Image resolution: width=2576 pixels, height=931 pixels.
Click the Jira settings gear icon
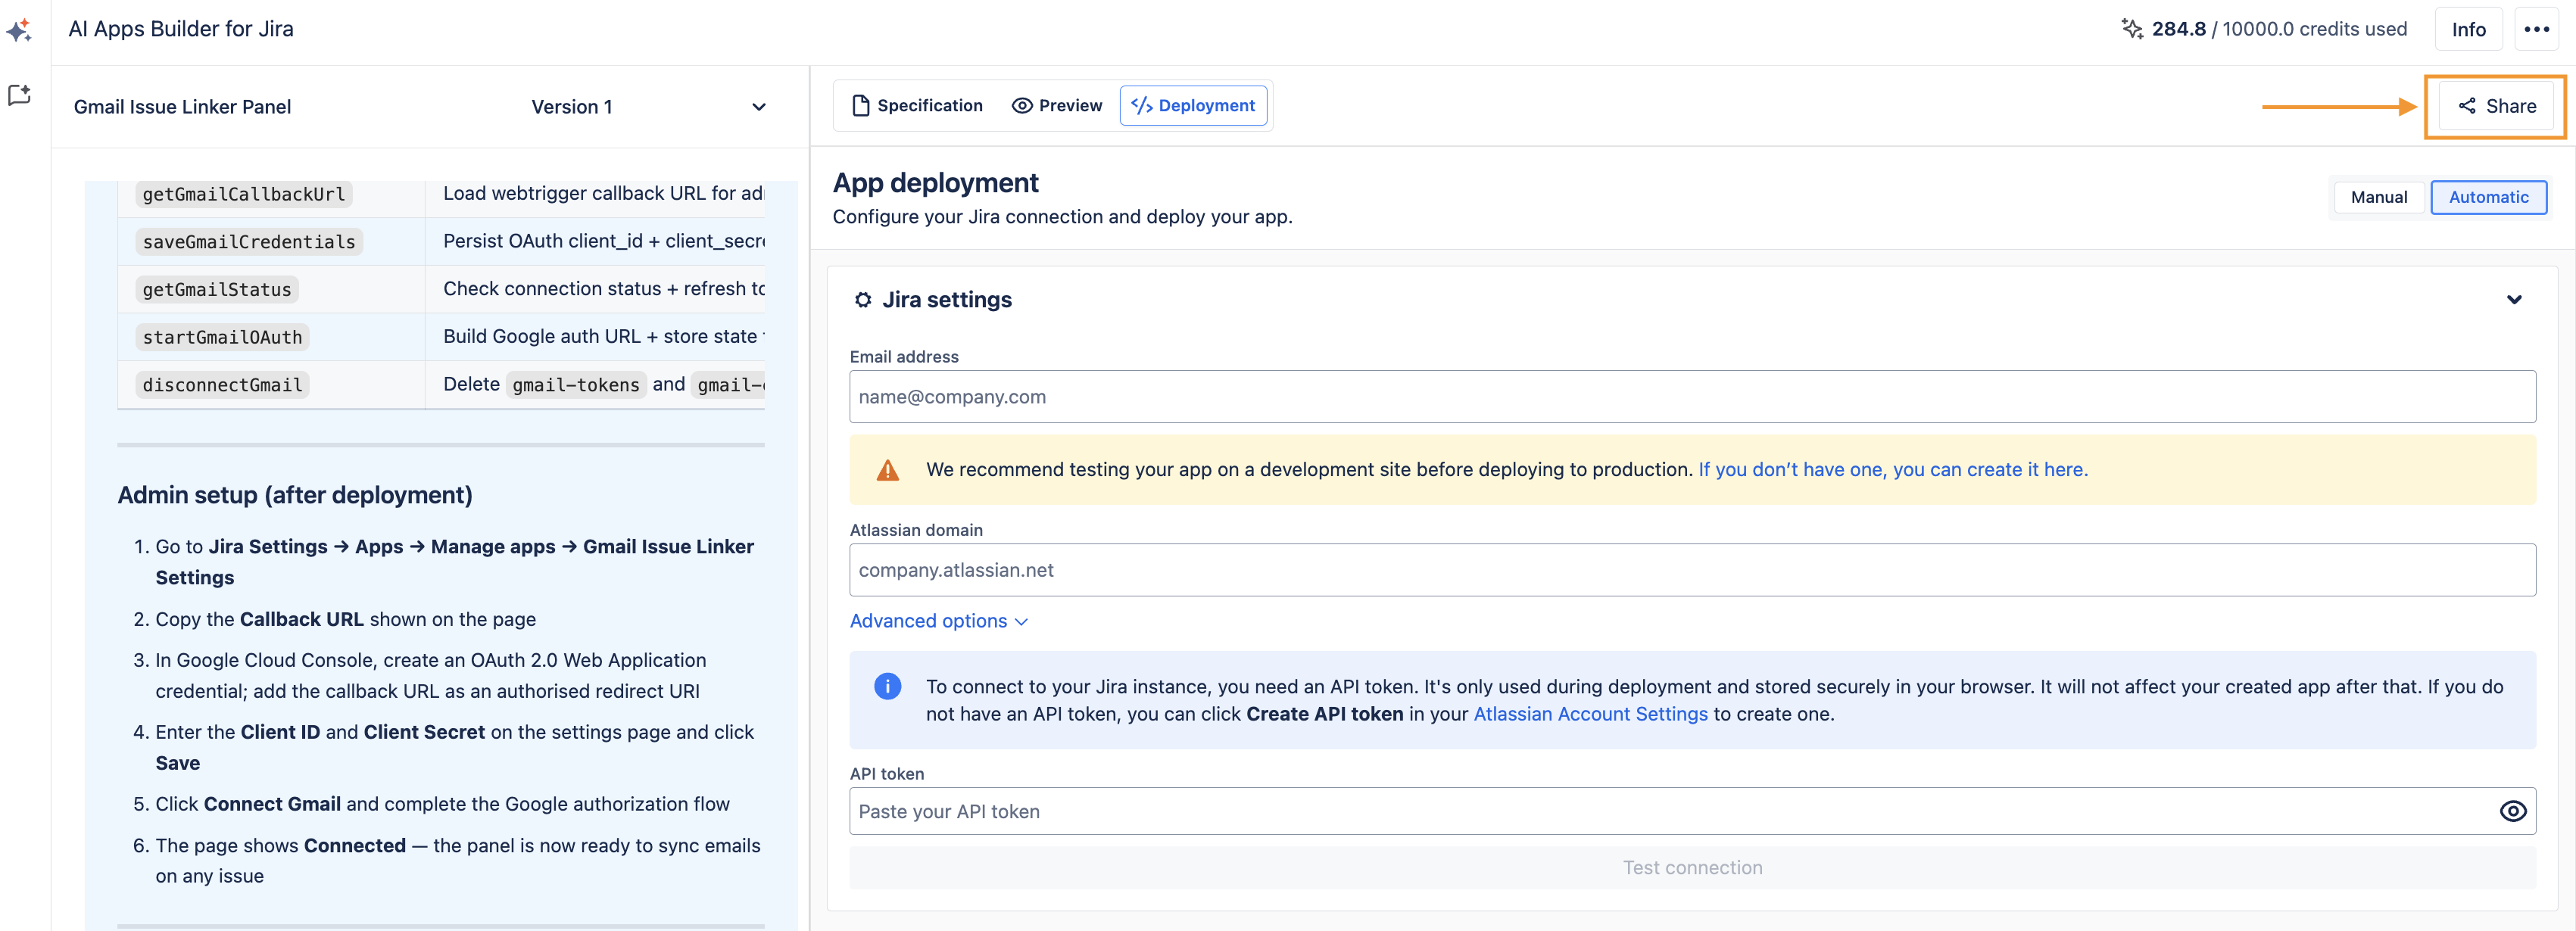coord(862,300)
